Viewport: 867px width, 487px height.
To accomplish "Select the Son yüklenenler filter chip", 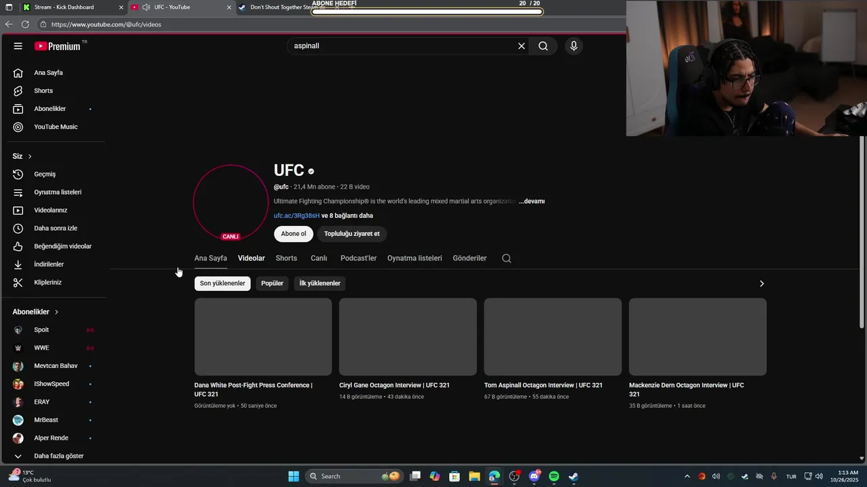I will pos(222,283).
